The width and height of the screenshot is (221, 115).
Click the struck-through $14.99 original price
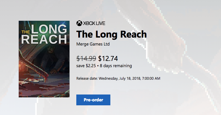click(86, 58)
